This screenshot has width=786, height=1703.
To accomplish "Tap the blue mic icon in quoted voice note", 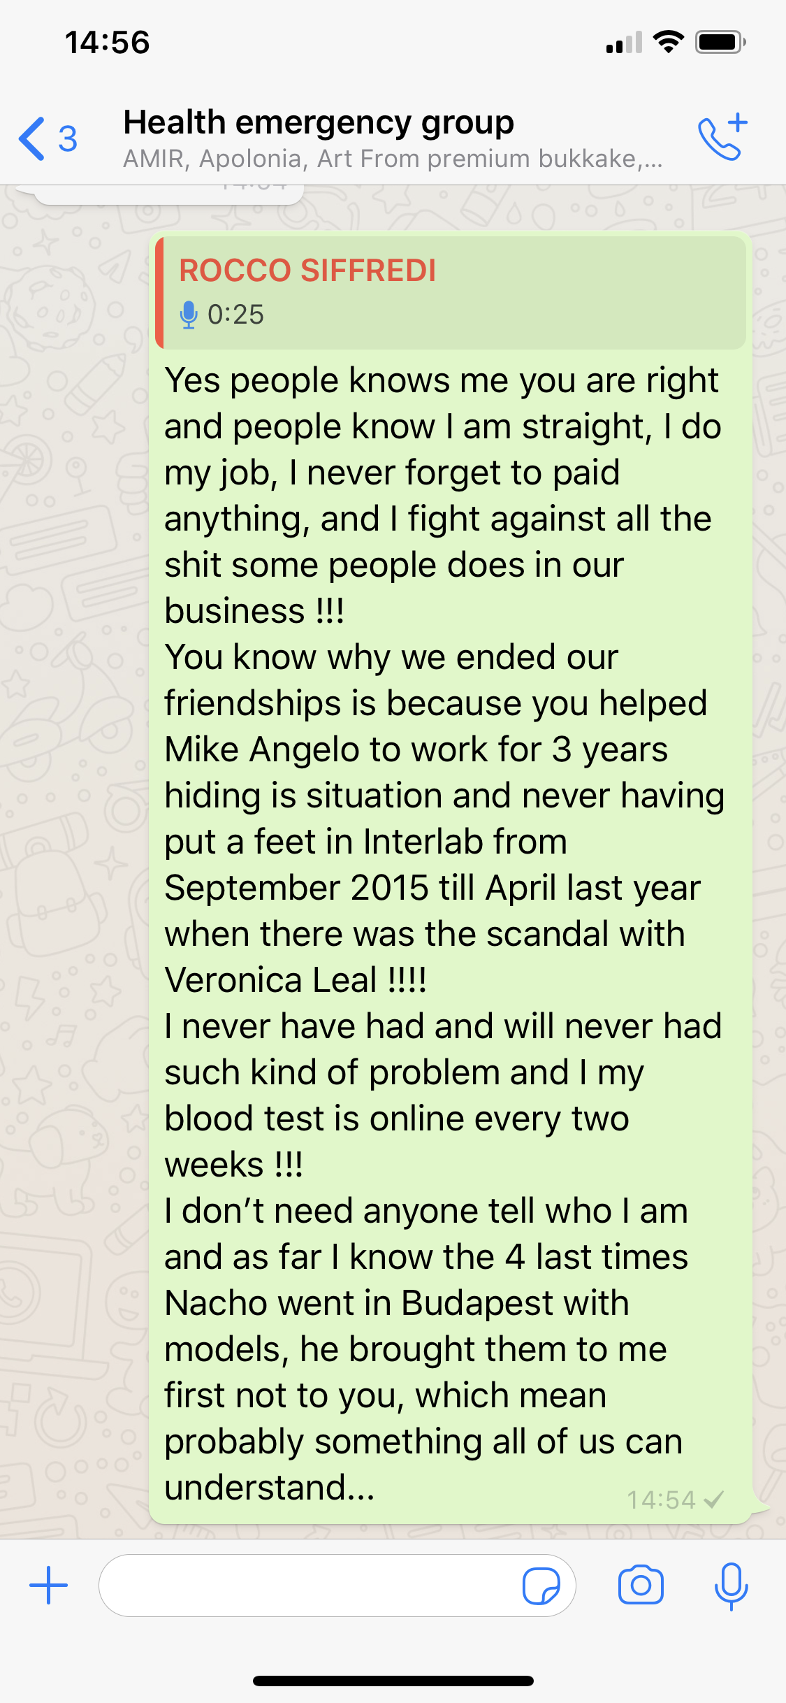I will tap(189, 315).
